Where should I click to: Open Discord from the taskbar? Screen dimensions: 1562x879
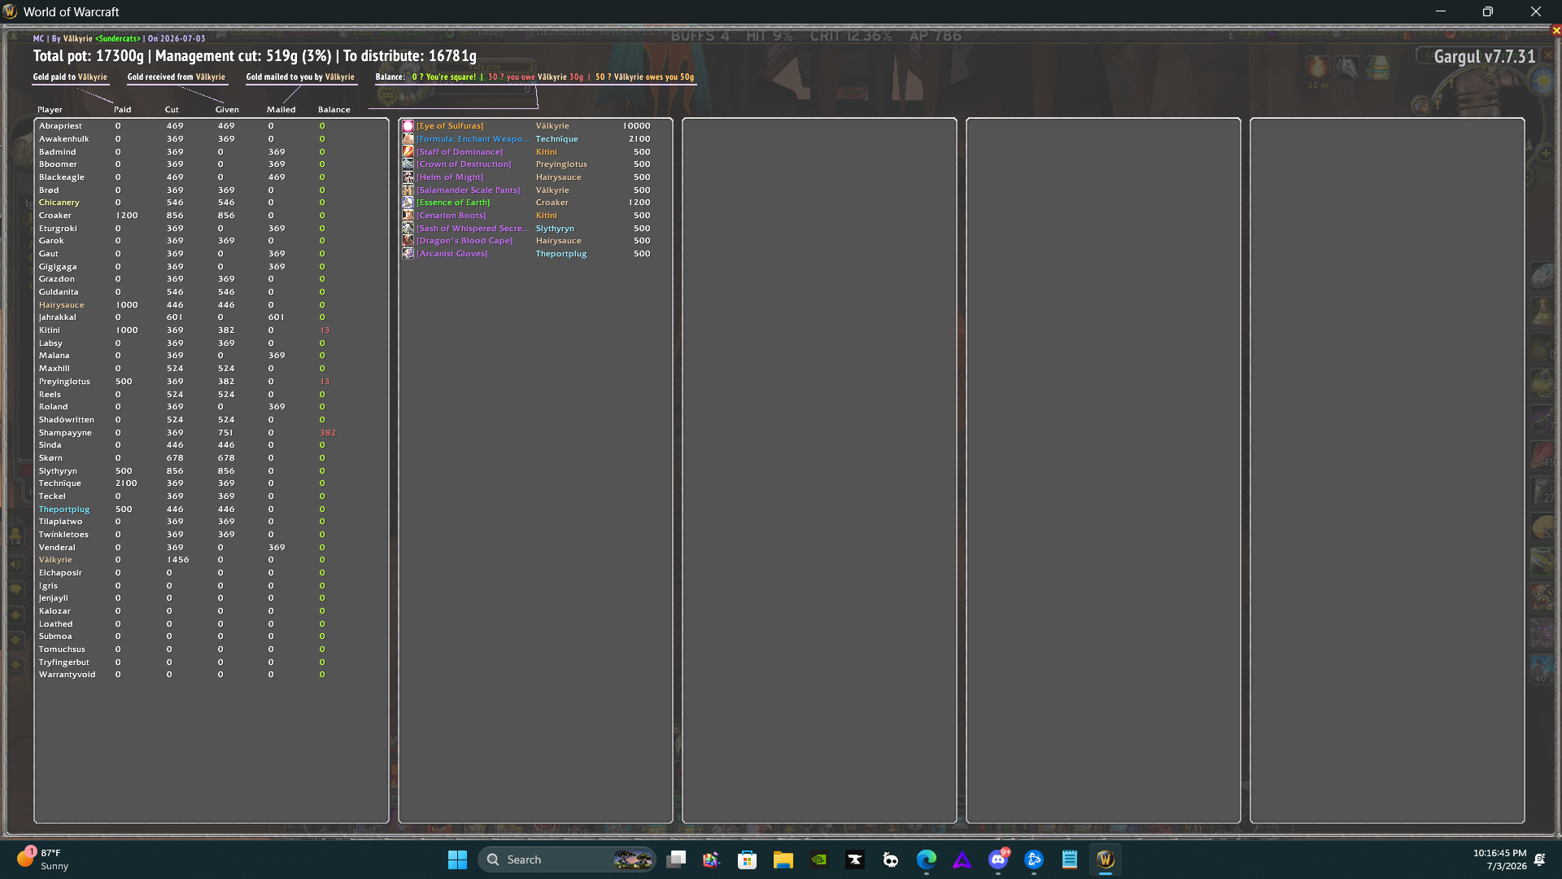pyautogui.click(x=998, y=859)
